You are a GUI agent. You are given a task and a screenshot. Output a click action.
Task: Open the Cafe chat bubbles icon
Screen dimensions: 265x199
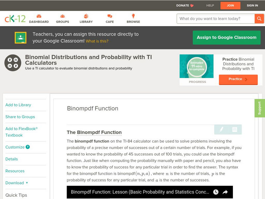point(110,16)
